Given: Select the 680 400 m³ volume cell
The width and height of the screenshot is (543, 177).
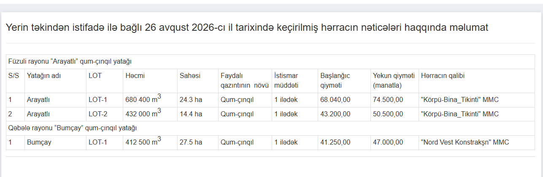Looking at the screenshot, I should pos(150,100).
